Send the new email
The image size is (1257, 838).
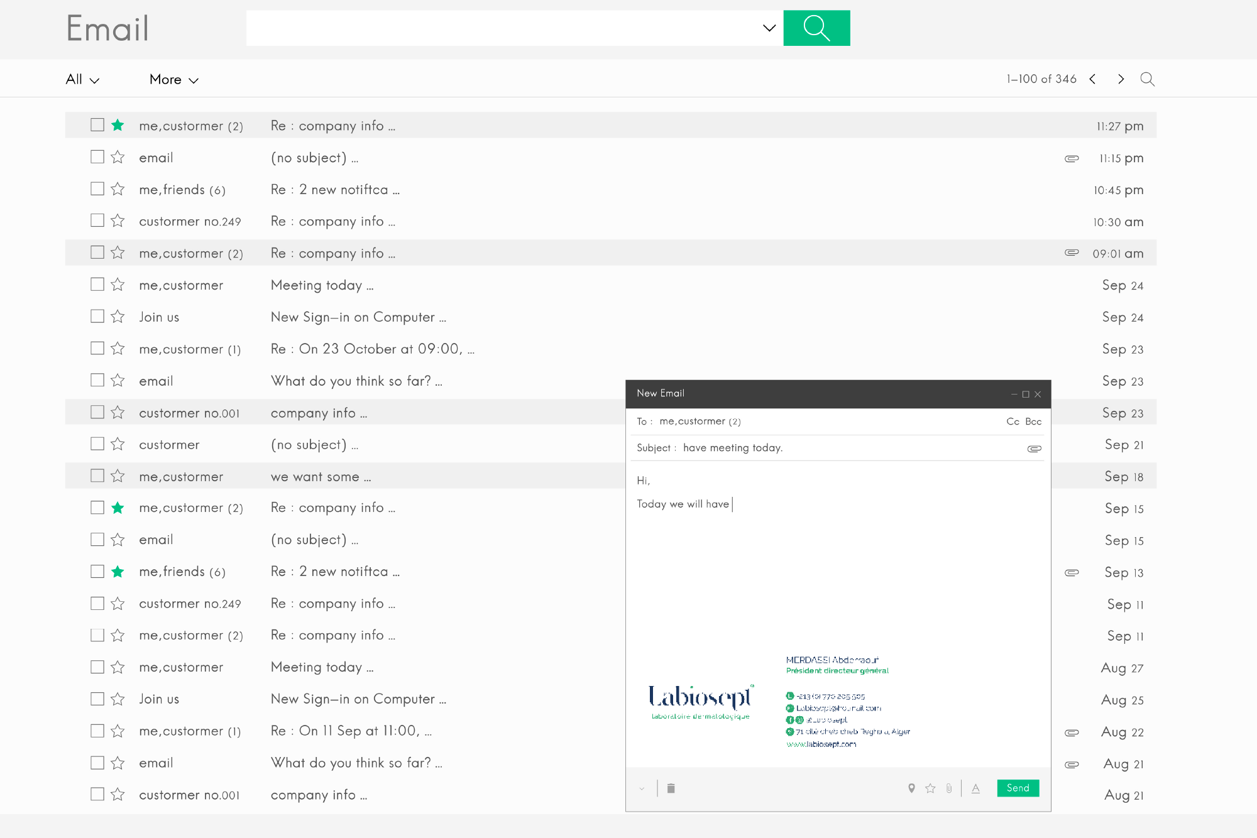(x=1018, y=788)
